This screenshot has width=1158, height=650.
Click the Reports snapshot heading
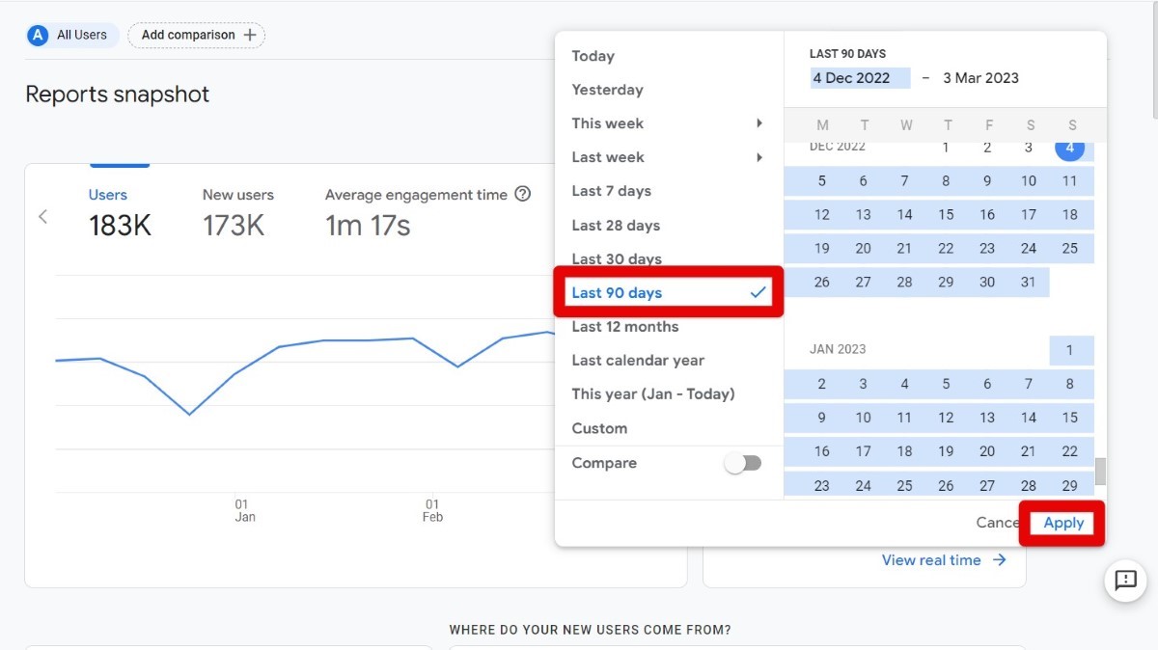117,95
